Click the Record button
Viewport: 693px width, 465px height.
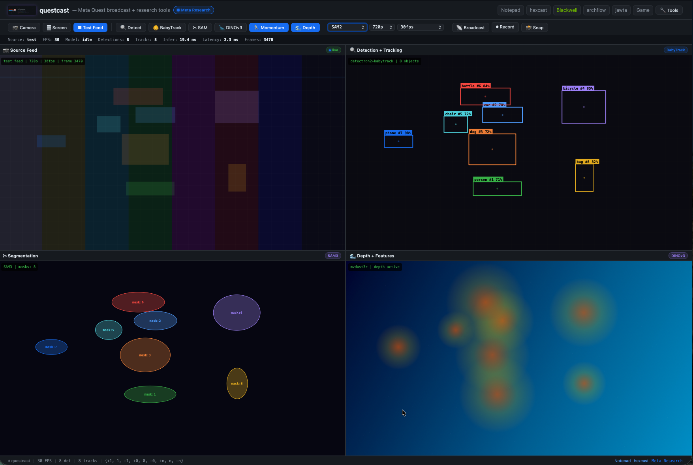pyautogui.click(x=505, y=27)
